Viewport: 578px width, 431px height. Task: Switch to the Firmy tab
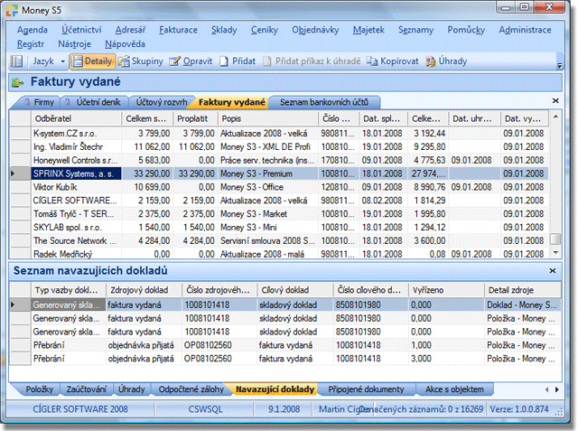point(39,102)
